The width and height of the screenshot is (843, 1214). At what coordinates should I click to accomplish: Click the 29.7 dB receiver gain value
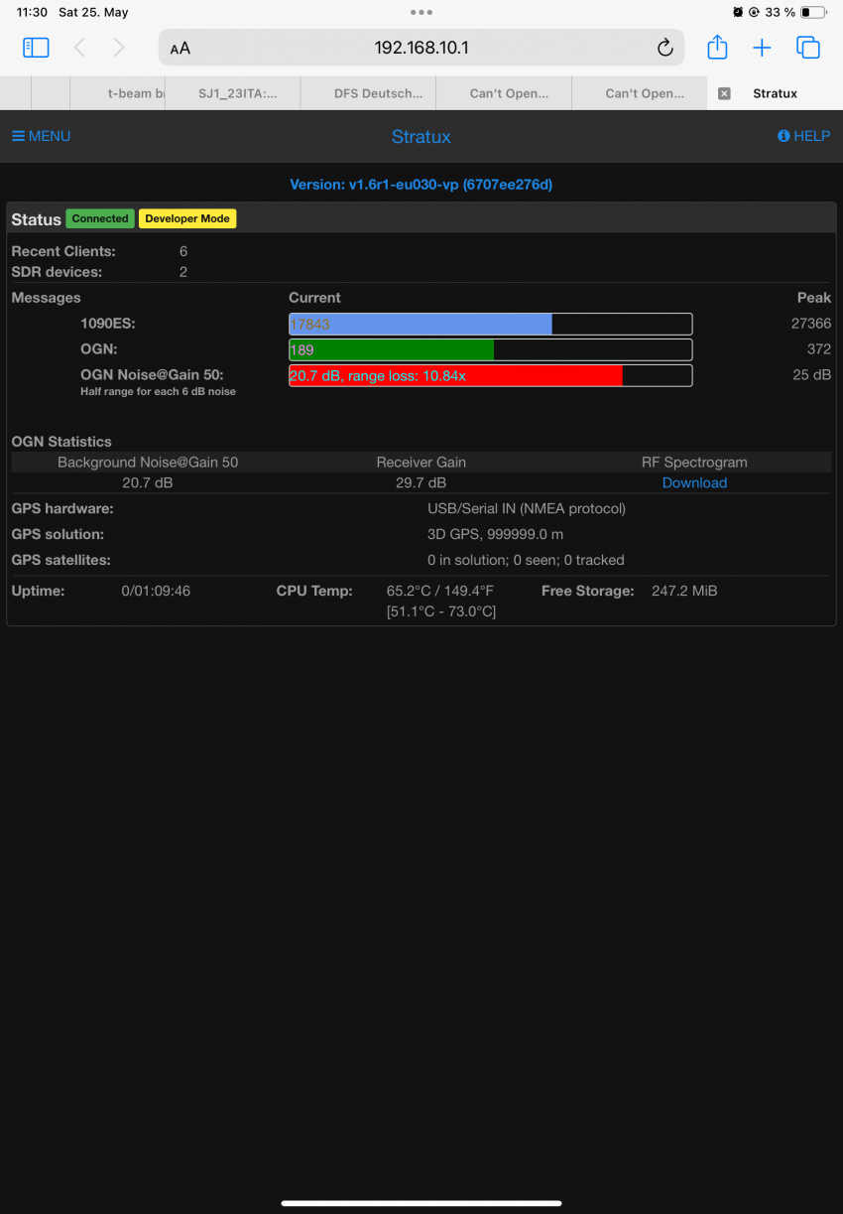coord(421,482)
